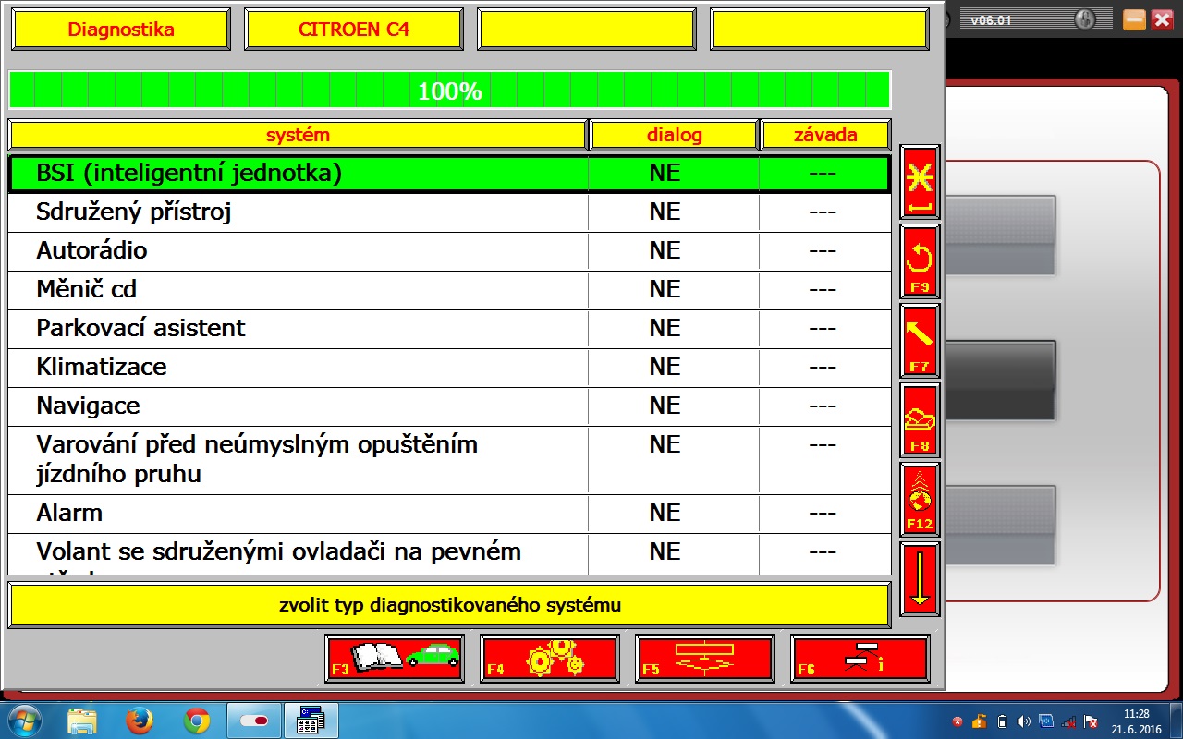This screenshot has width=1183, height=739.
Task: Select the Sdružený přístroj row
Action: coord(449,212)
